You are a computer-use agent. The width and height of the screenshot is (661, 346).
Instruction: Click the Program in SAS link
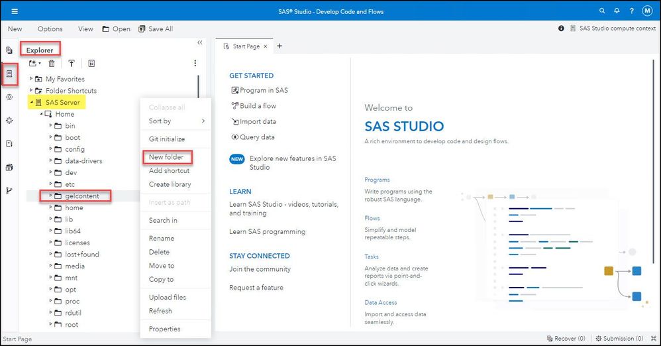click(x=264, y=90)
